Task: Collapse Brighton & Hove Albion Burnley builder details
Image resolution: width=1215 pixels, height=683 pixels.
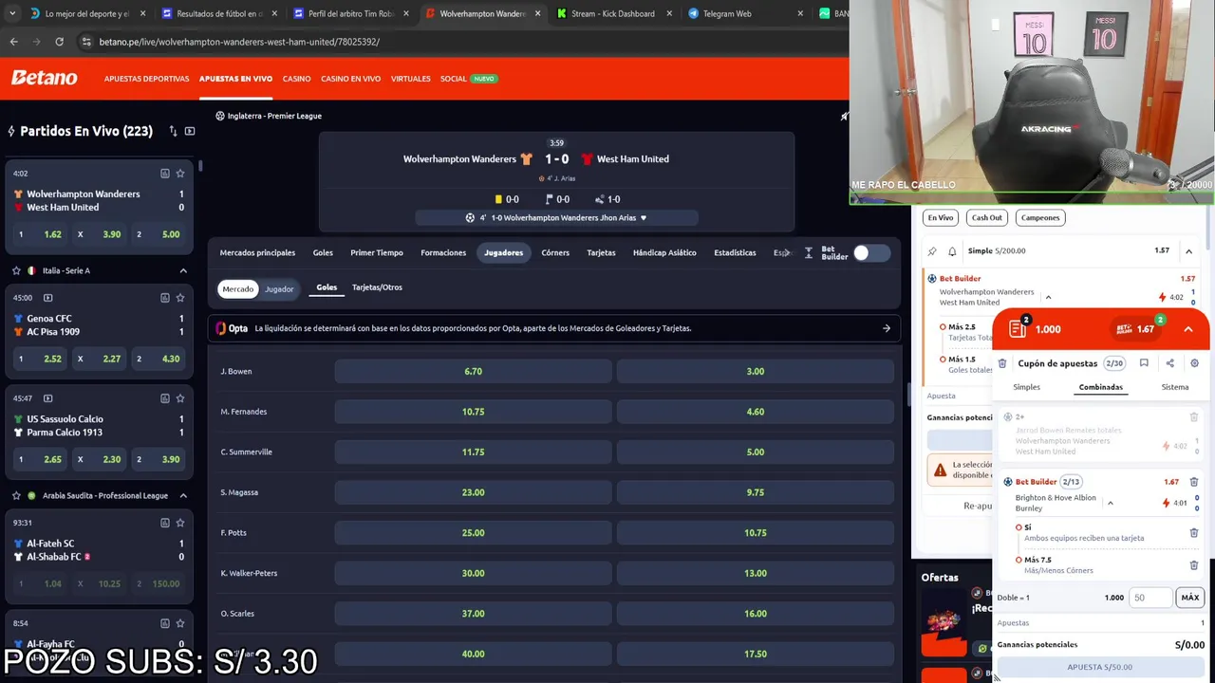Action: 1110,503
